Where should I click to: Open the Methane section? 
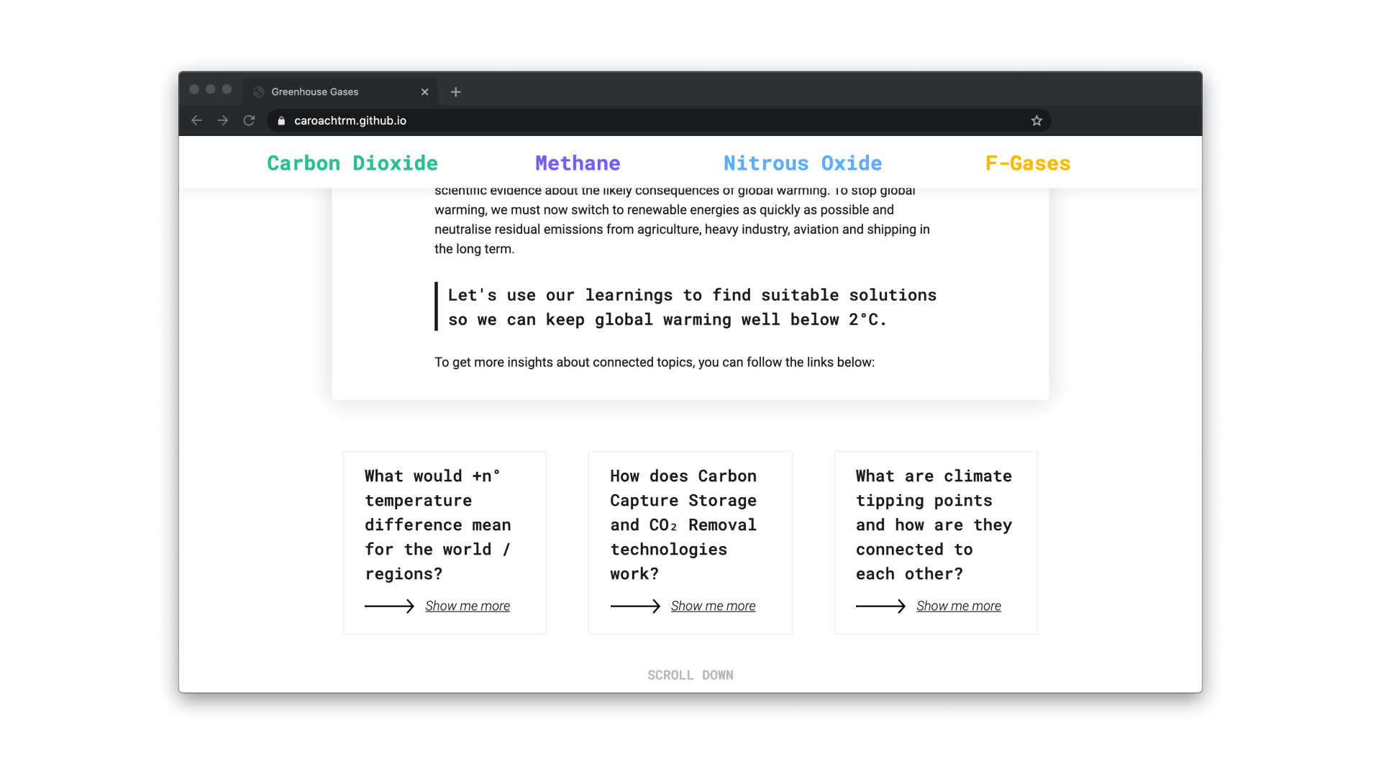(578, 163)
